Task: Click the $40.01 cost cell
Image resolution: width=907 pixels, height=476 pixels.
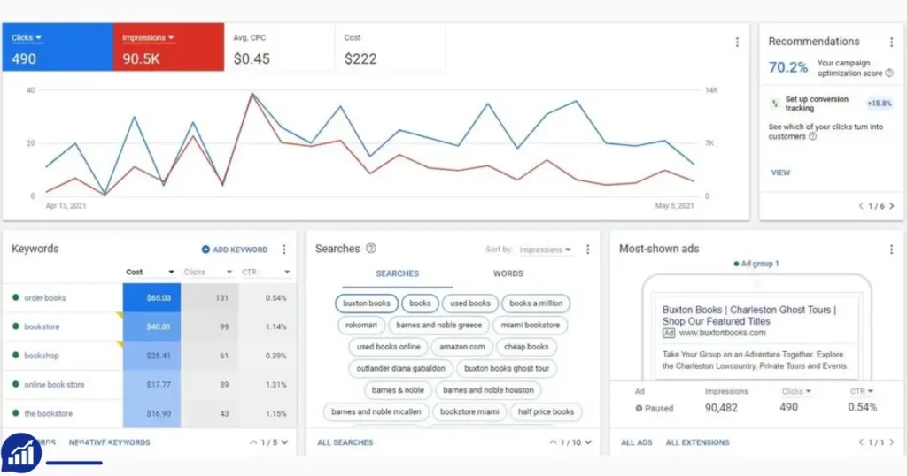Action: 151,326
